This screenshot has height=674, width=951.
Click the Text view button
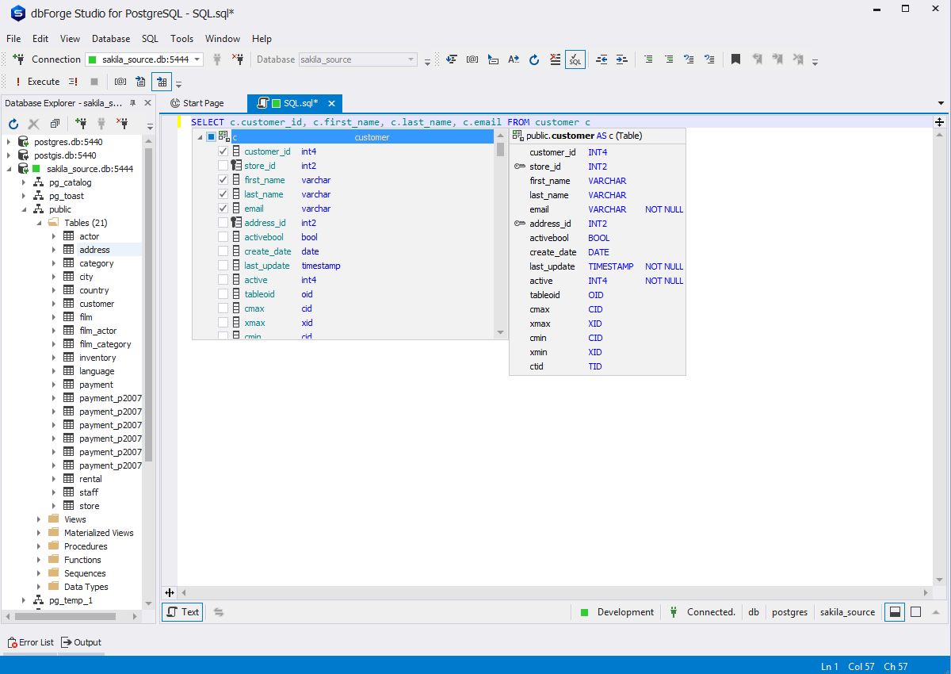pos(182,612)
